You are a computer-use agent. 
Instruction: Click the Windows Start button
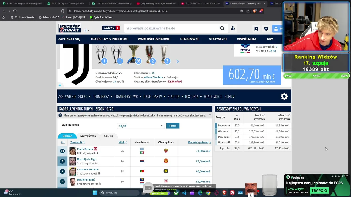click(95, 193)
